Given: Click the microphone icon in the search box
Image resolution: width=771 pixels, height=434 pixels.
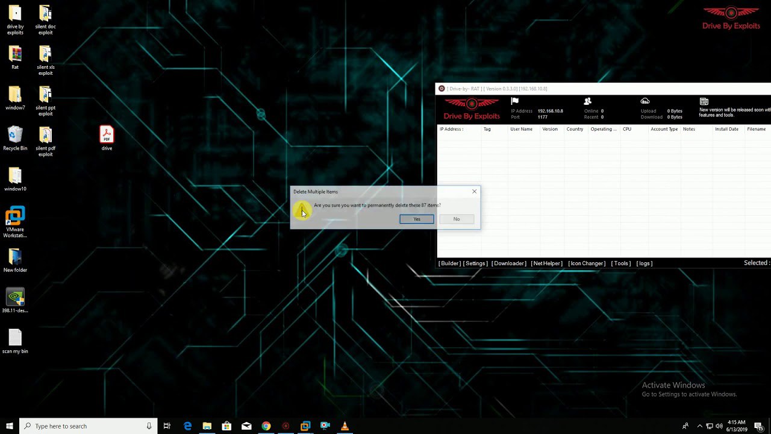Looking at the screenshot, I should pyautogui.click(x=149, y=426).
